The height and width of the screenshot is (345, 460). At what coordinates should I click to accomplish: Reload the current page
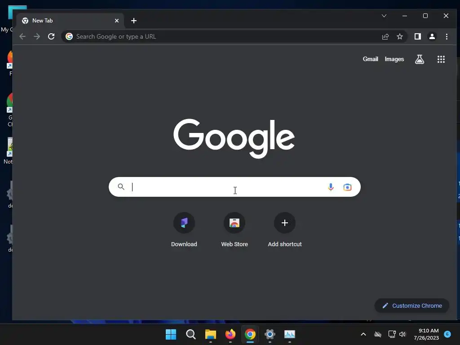[x=51, y=36]
